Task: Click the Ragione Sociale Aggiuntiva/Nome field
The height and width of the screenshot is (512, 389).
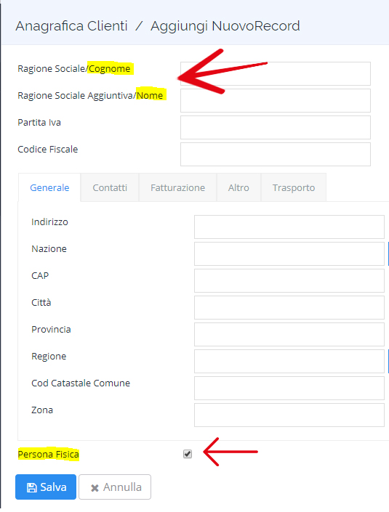Action: (x=276, y=100)
